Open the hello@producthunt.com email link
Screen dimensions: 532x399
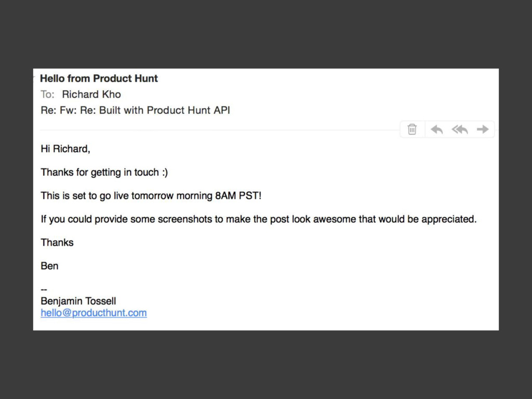point(94,313)
